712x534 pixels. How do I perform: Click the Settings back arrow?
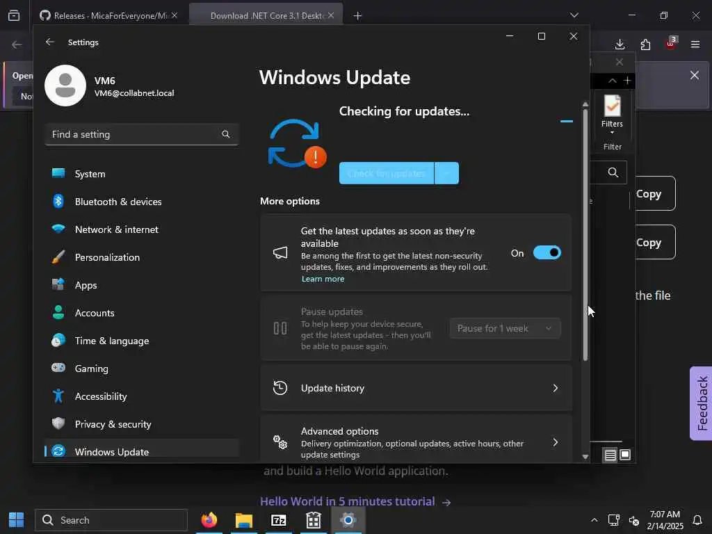click(x=50, y=42)
